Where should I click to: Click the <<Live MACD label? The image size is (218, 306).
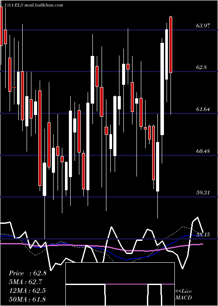point(184,294)
